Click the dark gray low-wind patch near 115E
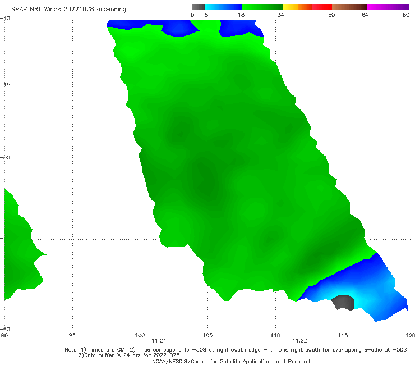Viewport: 415px width, 365px height. click(344, 302)
